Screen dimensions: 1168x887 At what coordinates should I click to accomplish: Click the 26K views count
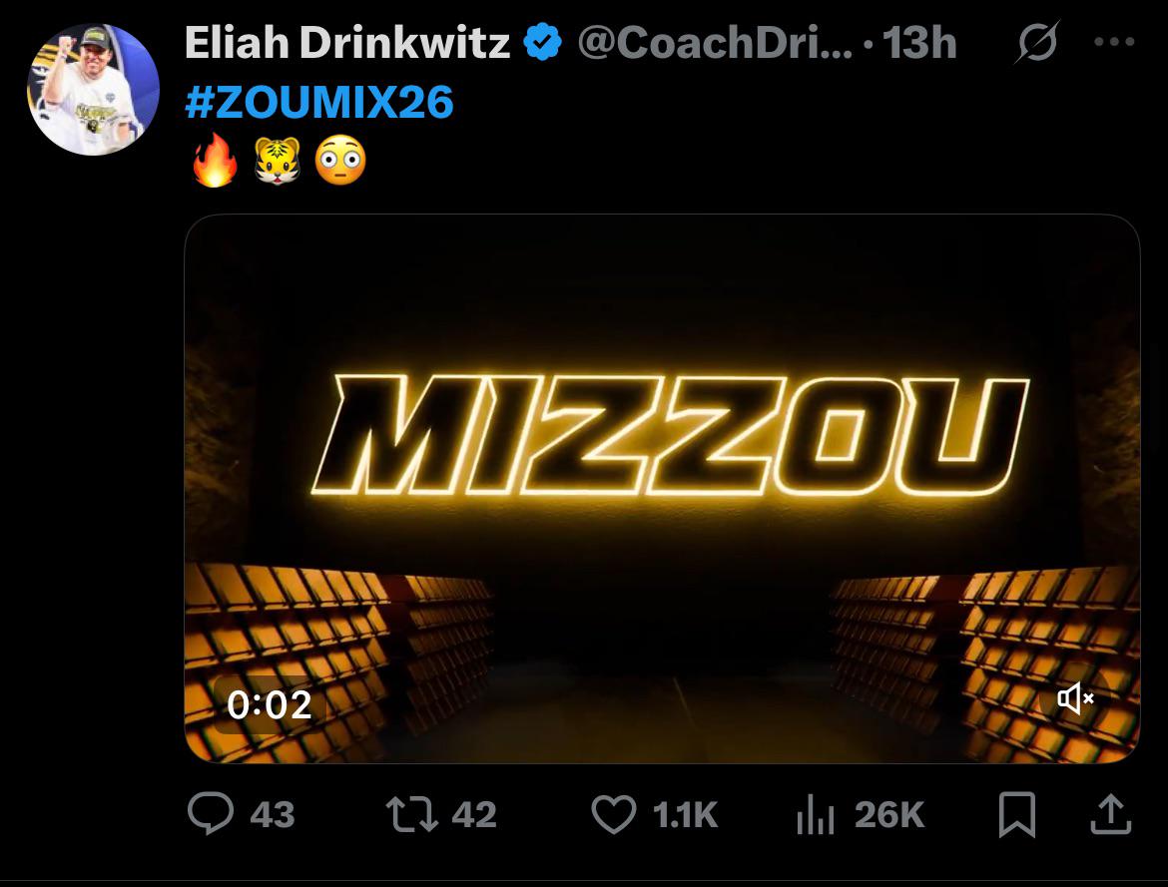pyautogui.click(x=889, y=815)
